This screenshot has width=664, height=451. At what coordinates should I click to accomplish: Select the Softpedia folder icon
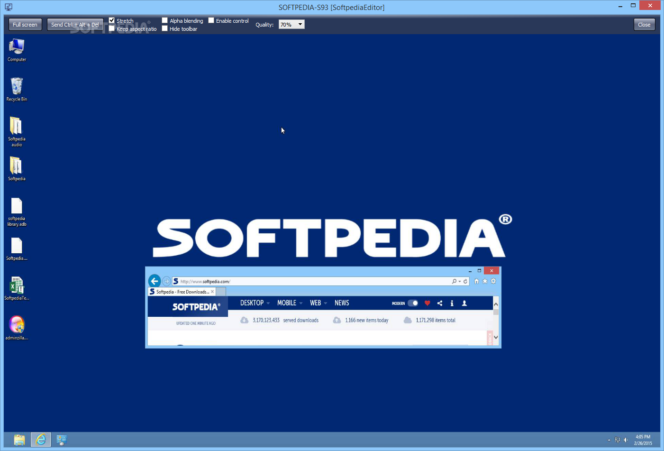pos(17,169)
